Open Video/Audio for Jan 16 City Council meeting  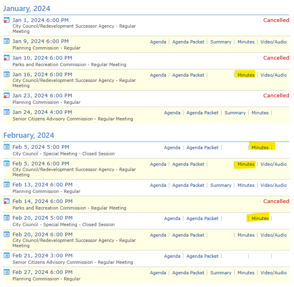tap(274, 75)
